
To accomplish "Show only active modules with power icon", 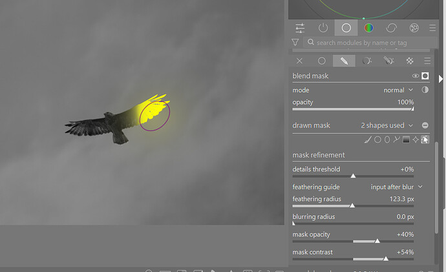I will [x=323, y=28].
